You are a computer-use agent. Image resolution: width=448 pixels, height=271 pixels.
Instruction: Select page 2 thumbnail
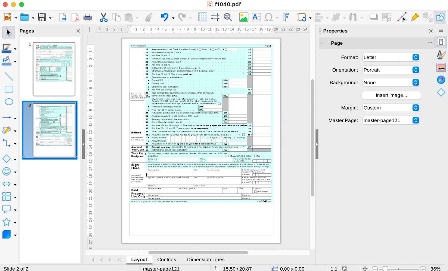coord(54,130)
